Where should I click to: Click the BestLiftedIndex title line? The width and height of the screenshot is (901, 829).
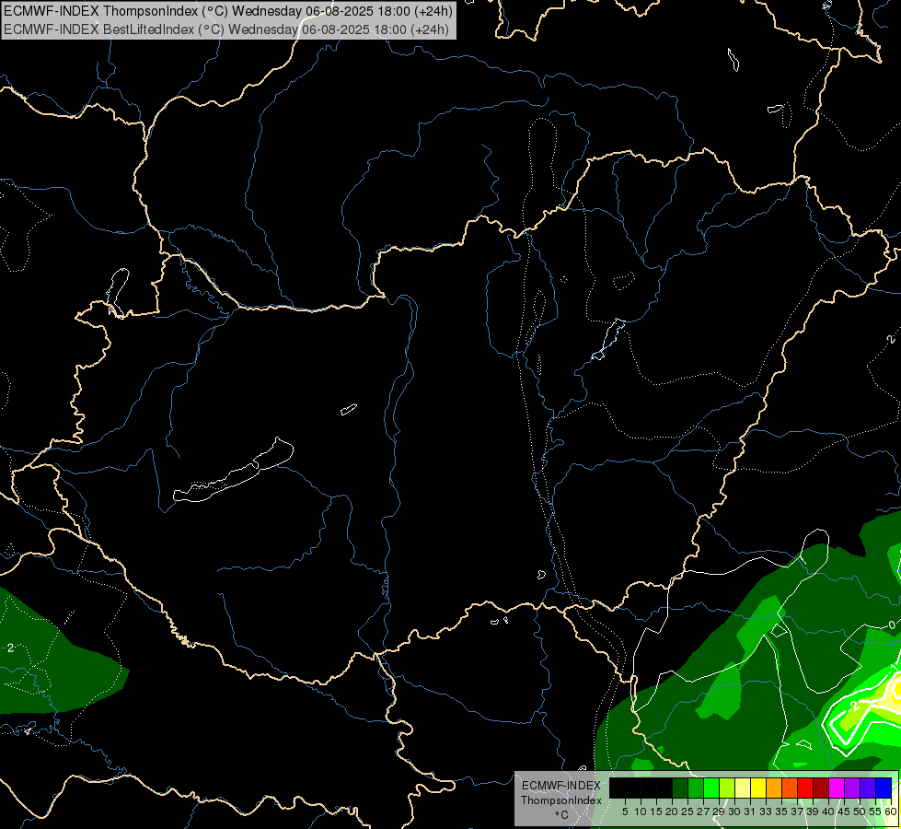(226, 29)
